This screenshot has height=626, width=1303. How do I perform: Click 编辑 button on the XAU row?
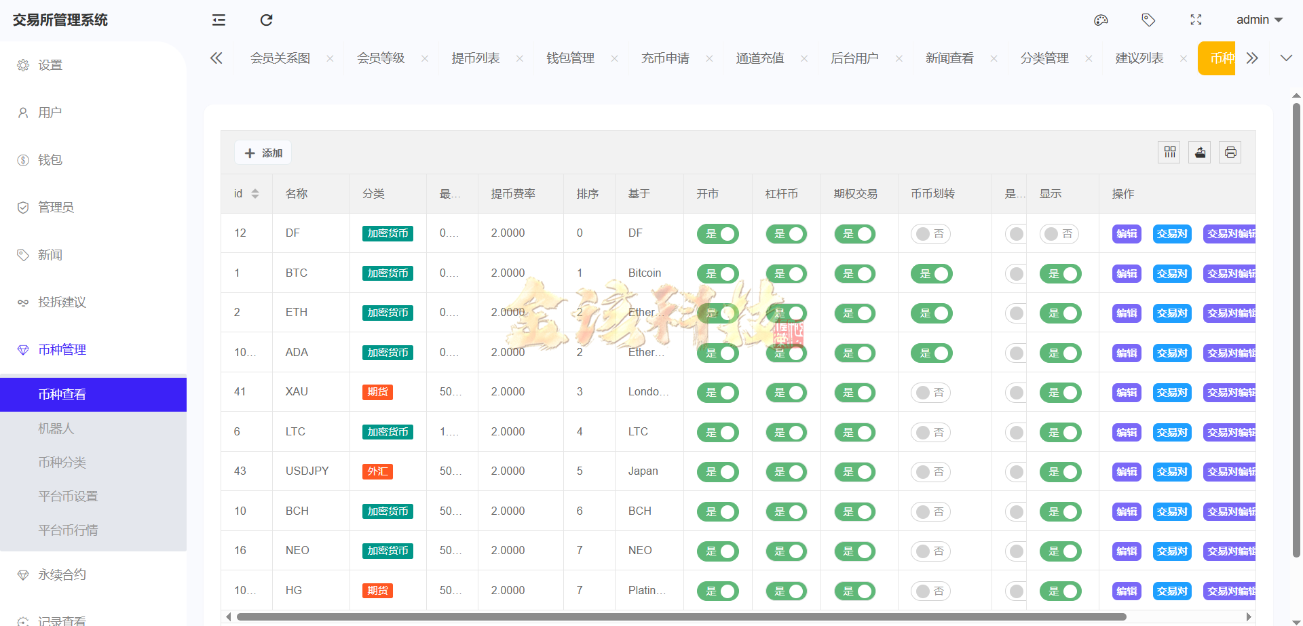(x=1126, y=392)
